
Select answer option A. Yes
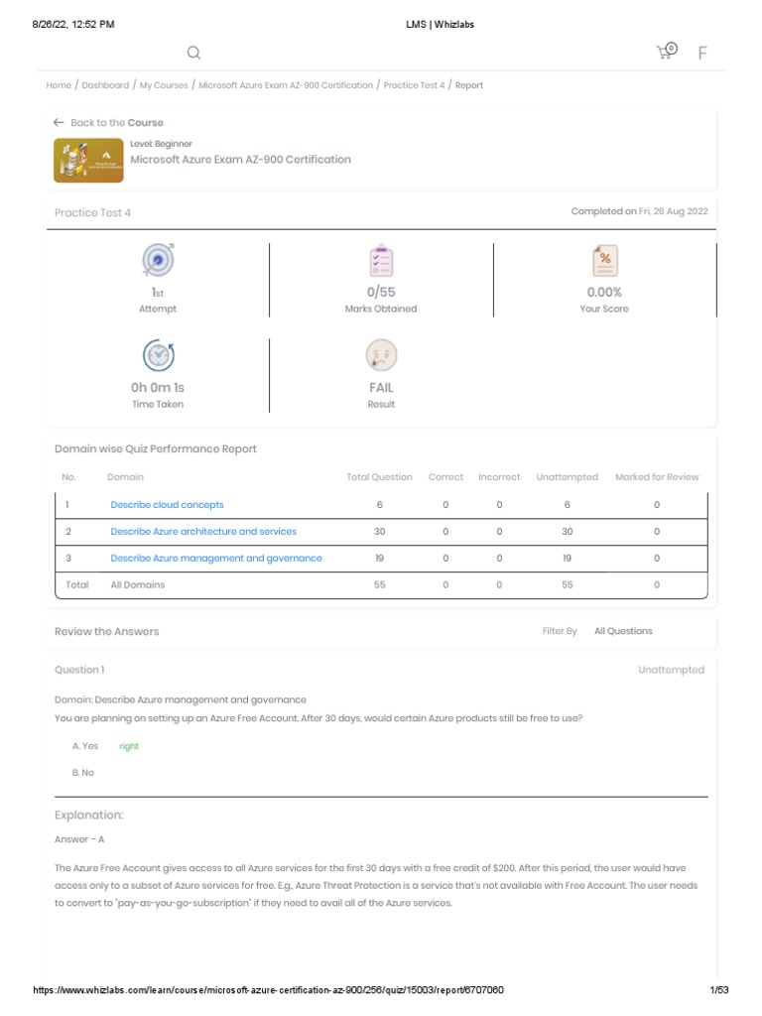click(85, 745)
